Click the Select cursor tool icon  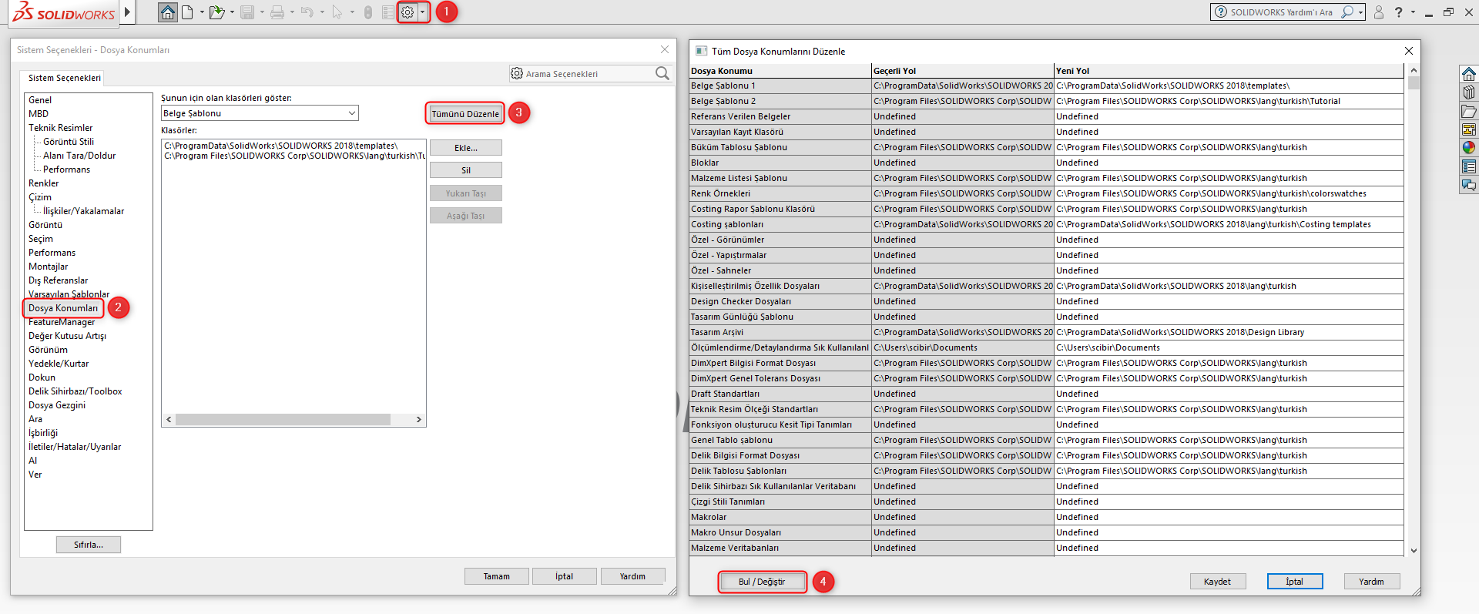pyautogui.click(x=337, y=12)
